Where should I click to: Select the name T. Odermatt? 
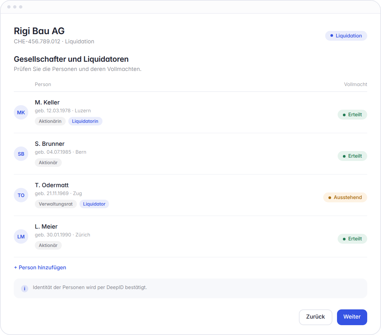click(x=52, y=185)
